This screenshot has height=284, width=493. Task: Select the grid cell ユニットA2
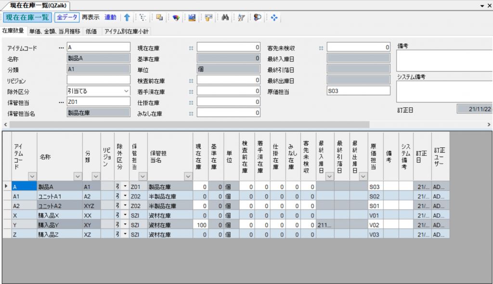[60, 206]
